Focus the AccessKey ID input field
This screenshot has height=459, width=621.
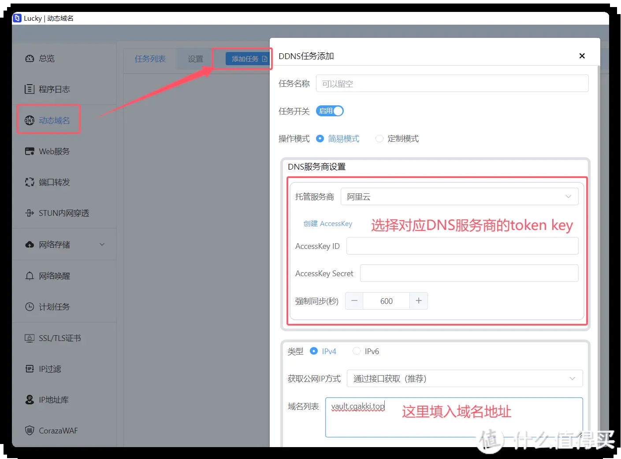tap(462, 246)
